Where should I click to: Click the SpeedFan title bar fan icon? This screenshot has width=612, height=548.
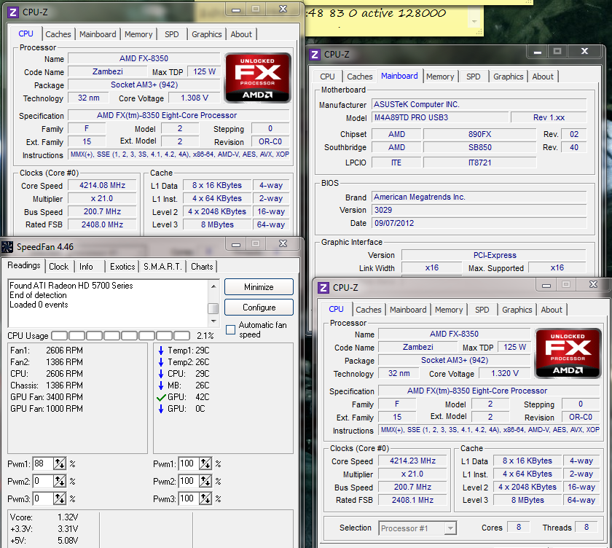pyautogui.click(x=7, y=247)
